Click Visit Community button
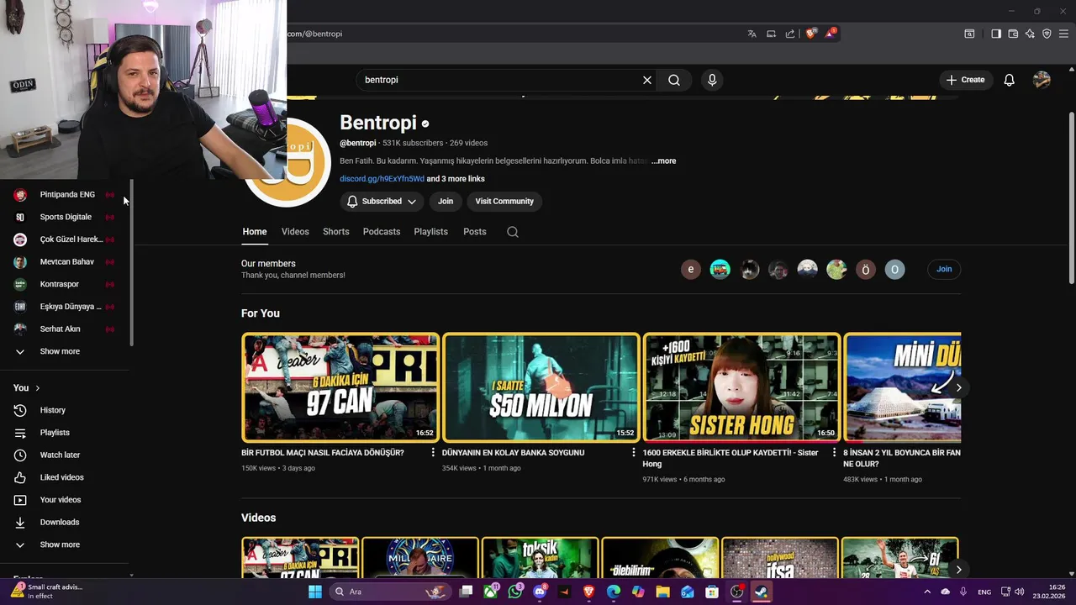The image size is (1076, 605). pyautogui.click(x=504, y=202)
